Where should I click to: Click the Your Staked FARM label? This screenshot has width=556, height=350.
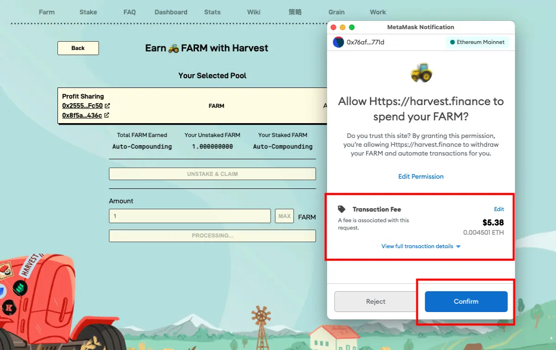[x=283, y=135]
